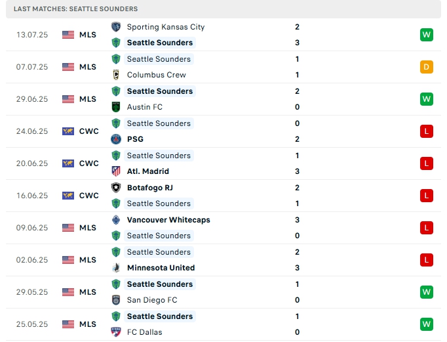Select the CWC label on 16.06.25 match
Image resolution: width=447 pixels, height=342 pixels.
[x=88, y=196]
